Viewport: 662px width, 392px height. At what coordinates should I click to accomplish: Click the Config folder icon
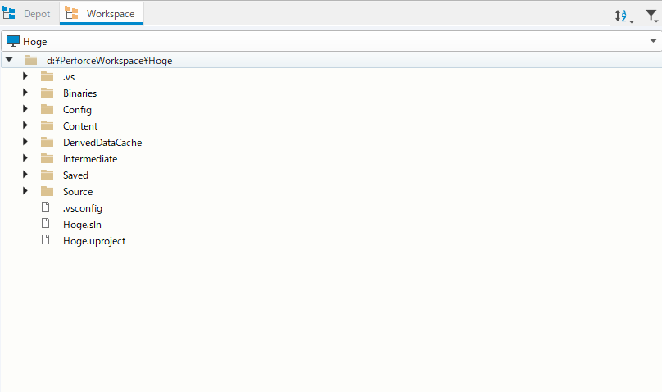click(47, 109)
